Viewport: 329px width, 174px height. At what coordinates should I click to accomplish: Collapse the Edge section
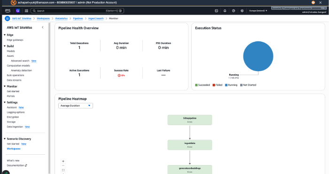5,35
